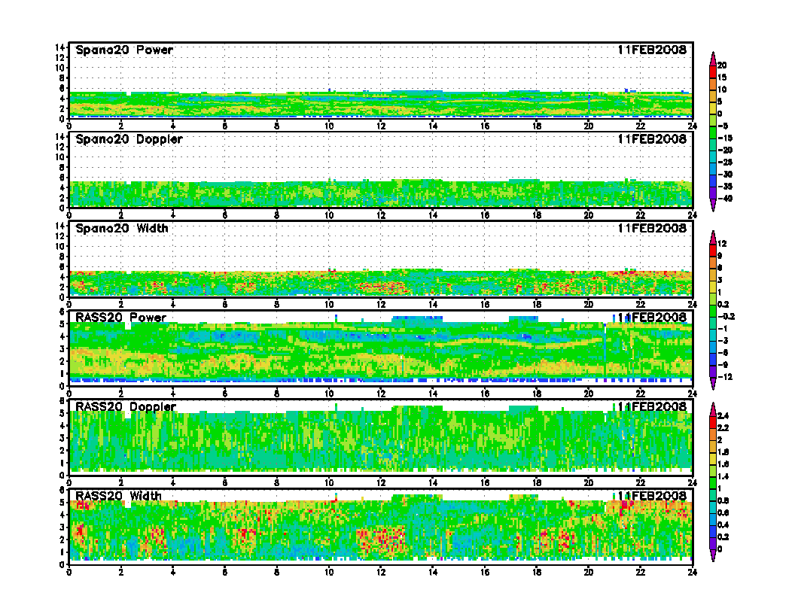Click hour tick 24 under Spano20 Power panel
Screen dimensions: 795x614
coord(692,126)
